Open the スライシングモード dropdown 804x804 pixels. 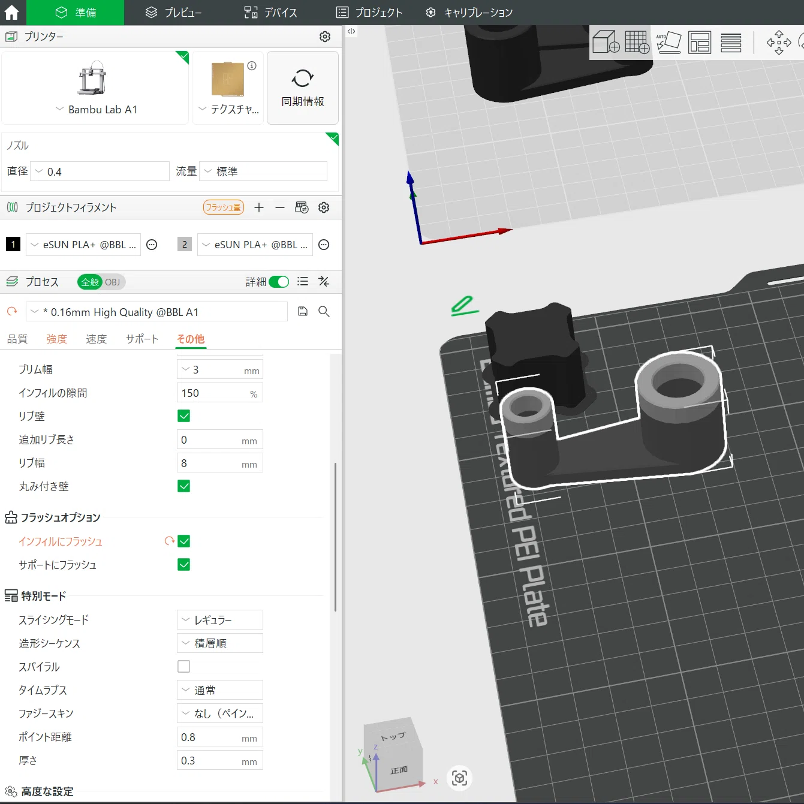(220, 619)
